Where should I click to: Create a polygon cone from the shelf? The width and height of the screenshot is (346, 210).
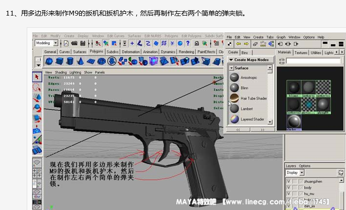pyautogui.click(x=80, y=61)
